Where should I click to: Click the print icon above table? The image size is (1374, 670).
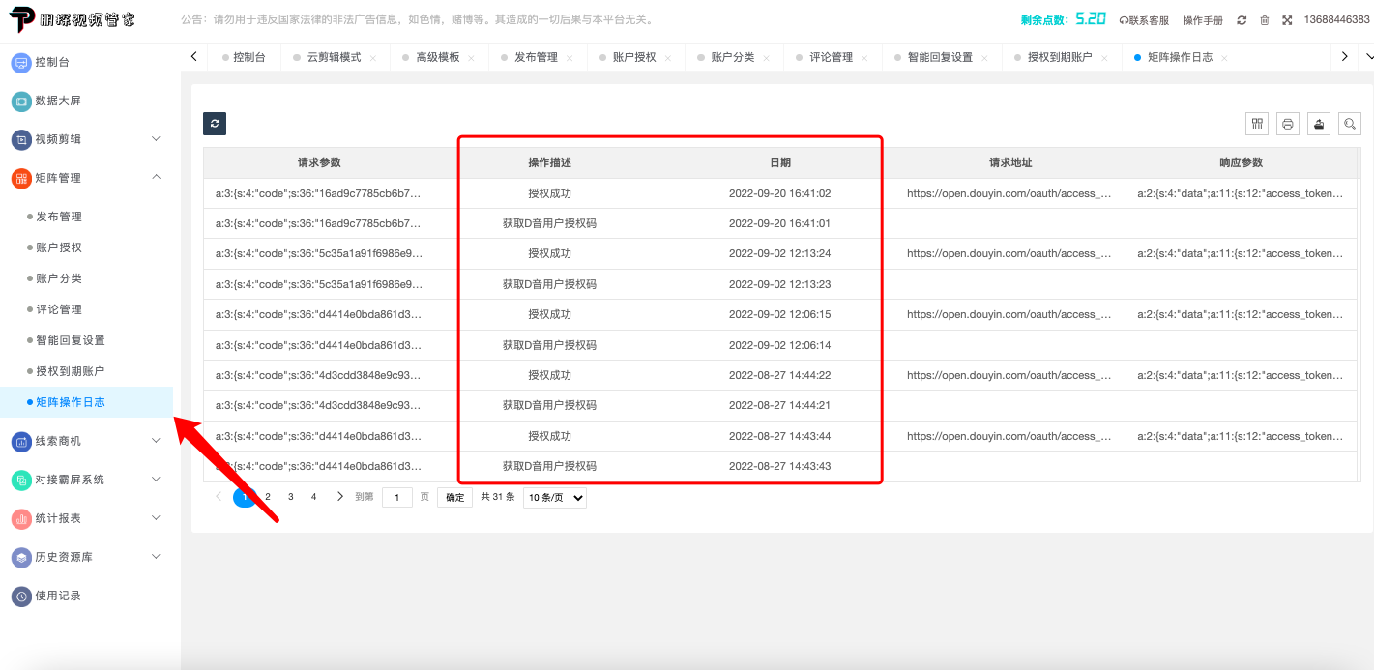1288,124
